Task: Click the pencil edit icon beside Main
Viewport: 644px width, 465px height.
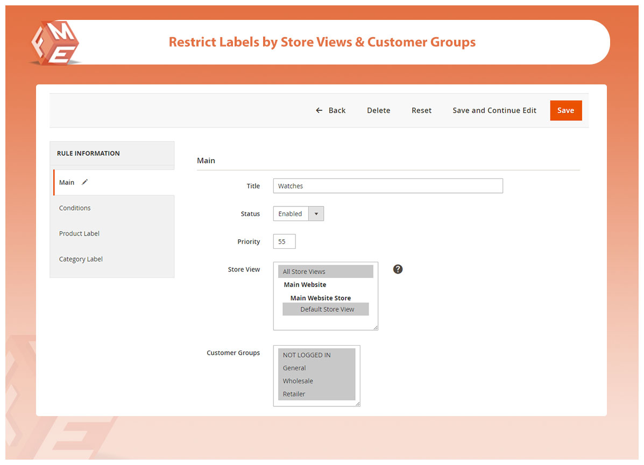Action: pos(84,182)
